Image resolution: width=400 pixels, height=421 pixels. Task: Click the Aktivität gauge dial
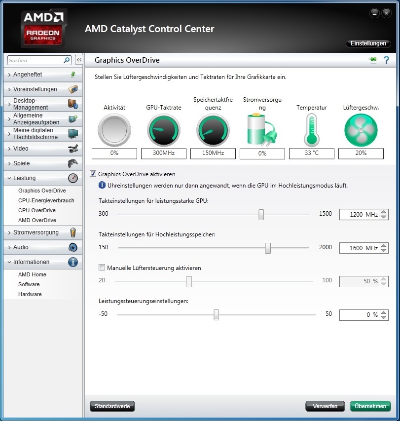[114, 130]
